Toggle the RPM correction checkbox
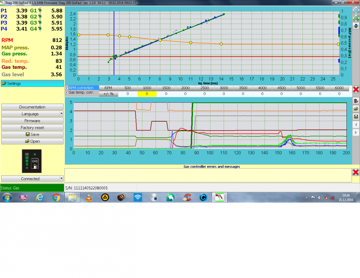This screenshot has height=278, width=360. (67, 88)
